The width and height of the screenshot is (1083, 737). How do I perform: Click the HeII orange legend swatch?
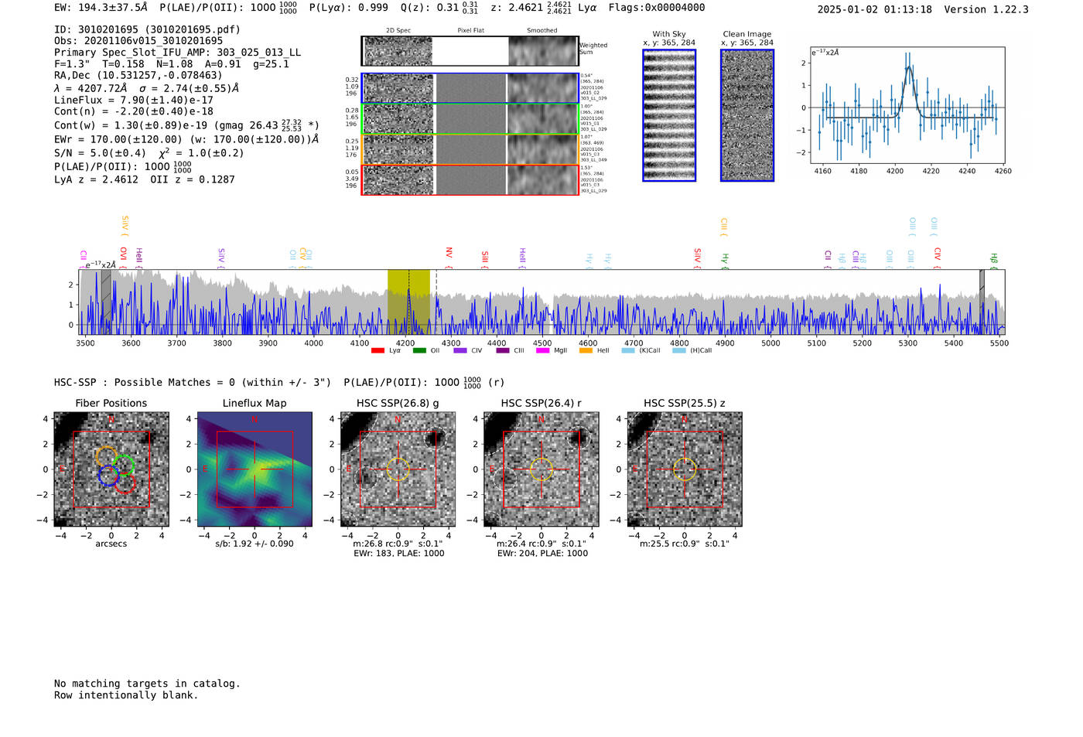586,350
